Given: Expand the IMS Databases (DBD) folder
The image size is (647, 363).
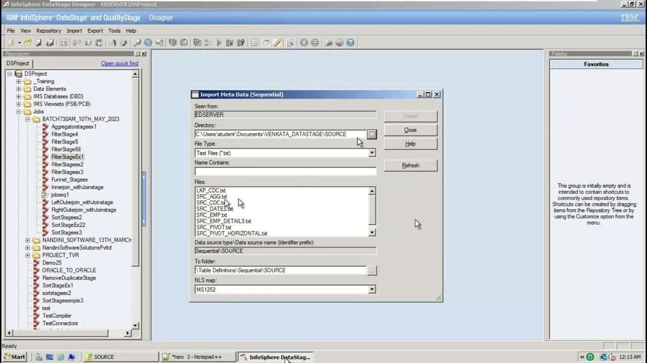Looking at the screenshot, I should click(19, 96).
